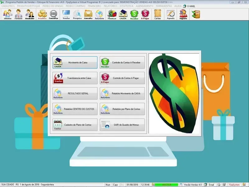Open the FINANCEIRO menu
Viewport: 249px width, 187px height.
coord(94,6)
